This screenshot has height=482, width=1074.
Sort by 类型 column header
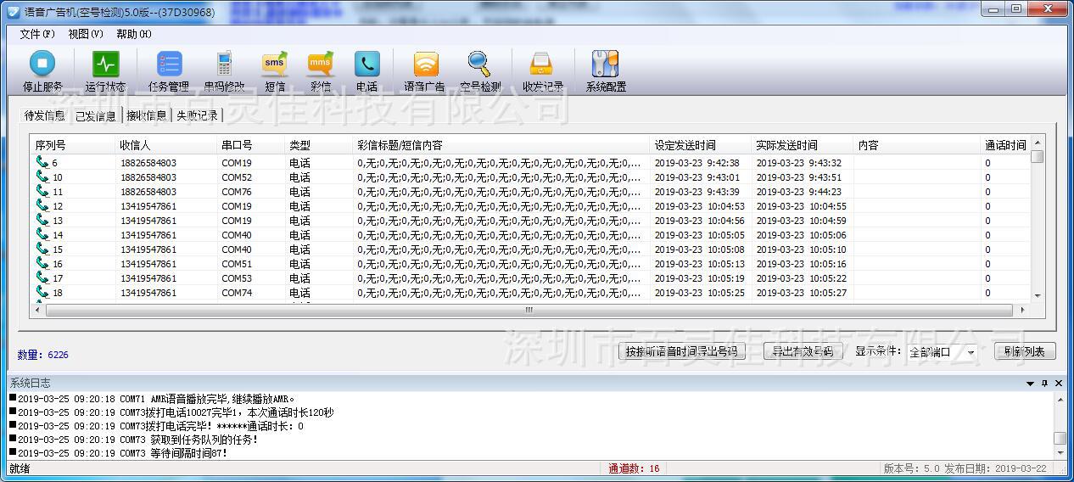319,145
